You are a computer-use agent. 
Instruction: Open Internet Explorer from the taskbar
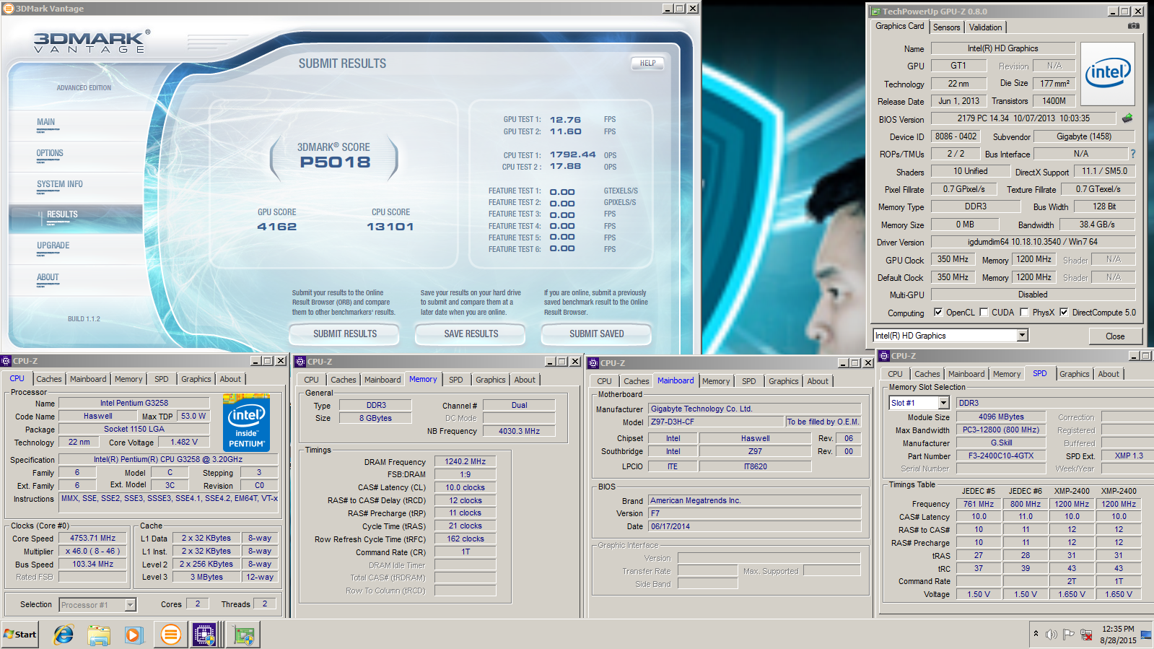coord(64,635)
